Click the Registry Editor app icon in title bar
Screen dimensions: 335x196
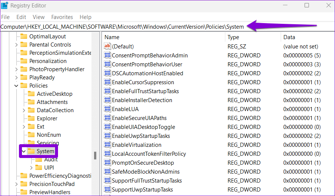click(x=5, y=5)
